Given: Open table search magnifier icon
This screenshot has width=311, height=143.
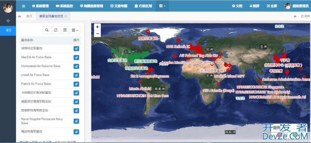Looking at the screenshot, I should coord(47,30).
